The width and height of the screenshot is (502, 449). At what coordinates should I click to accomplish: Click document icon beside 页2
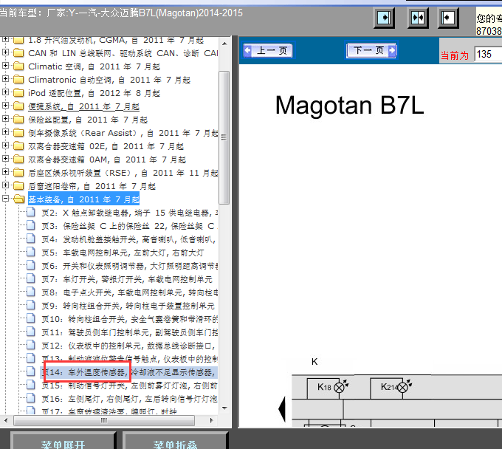pyautogui.click(x=31, y=212)
